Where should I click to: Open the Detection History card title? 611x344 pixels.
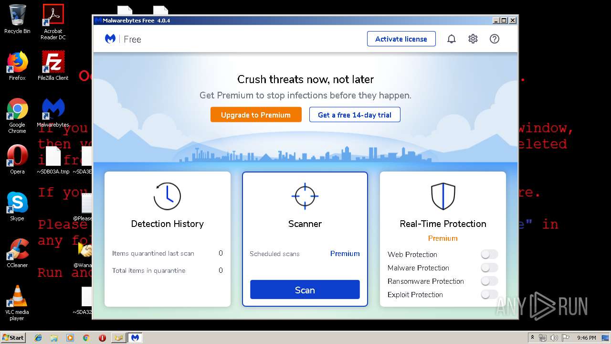point(168,224)
